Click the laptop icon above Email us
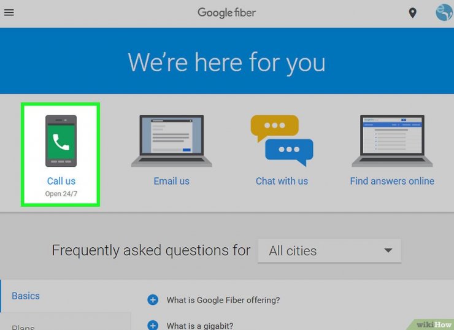454x330 pixels. pyautogui.click(x=171, y=141)
